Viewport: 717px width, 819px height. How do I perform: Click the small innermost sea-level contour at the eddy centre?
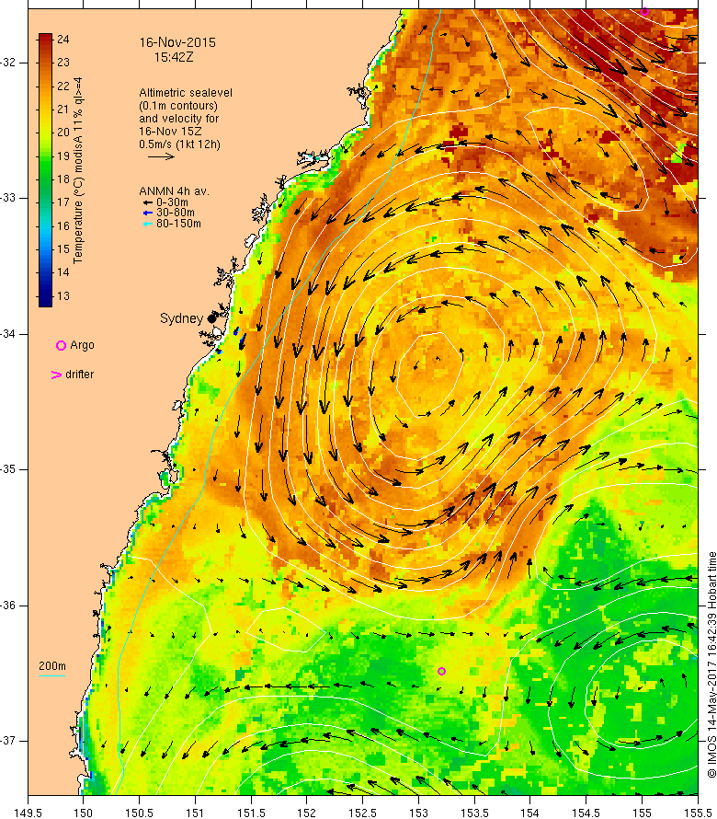click(430, 374)
